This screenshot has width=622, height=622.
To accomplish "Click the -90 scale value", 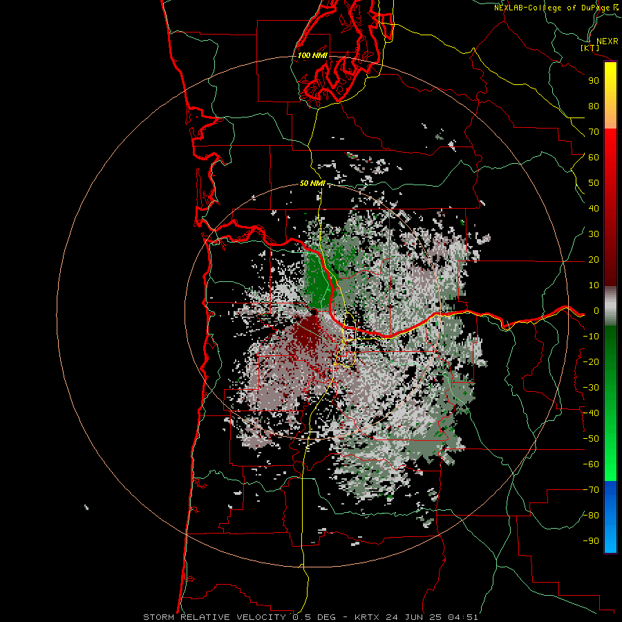I will point(591,541).
